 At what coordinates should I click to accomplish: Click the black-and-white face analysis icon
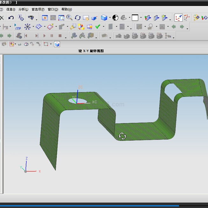tap(115, 18)
